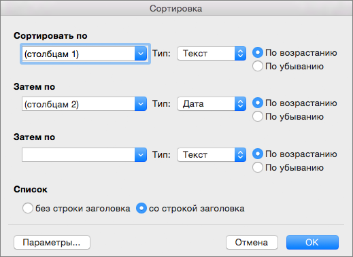
Task: Open the '(столбцам 2)' combo box arrow
Action: (141, 104)
